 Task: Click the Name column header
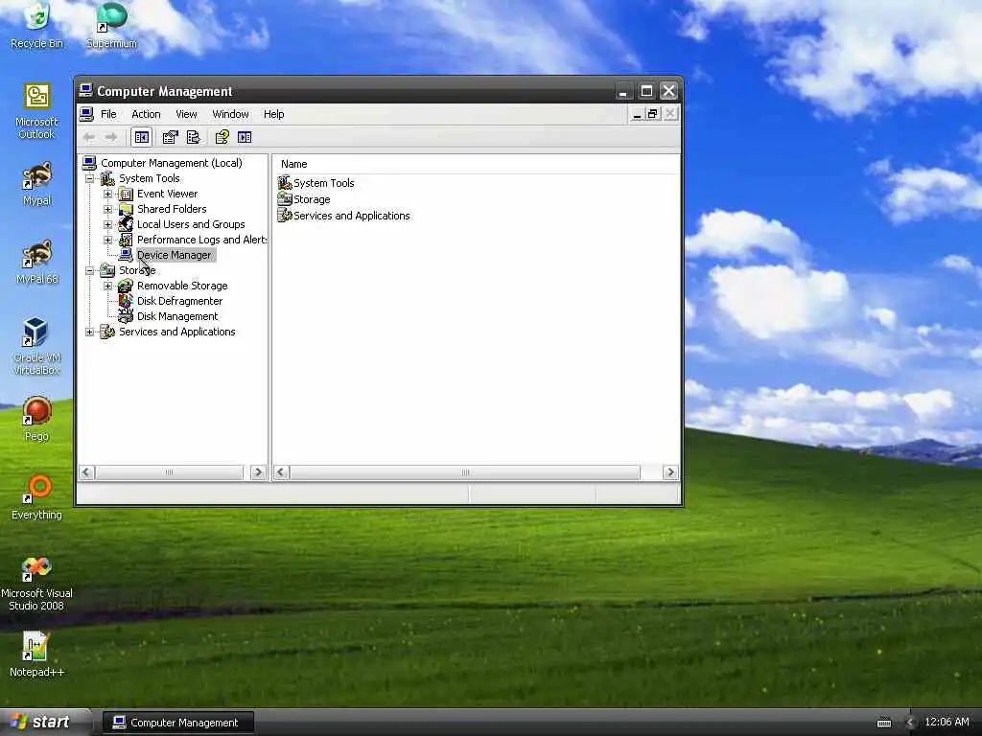476,164
